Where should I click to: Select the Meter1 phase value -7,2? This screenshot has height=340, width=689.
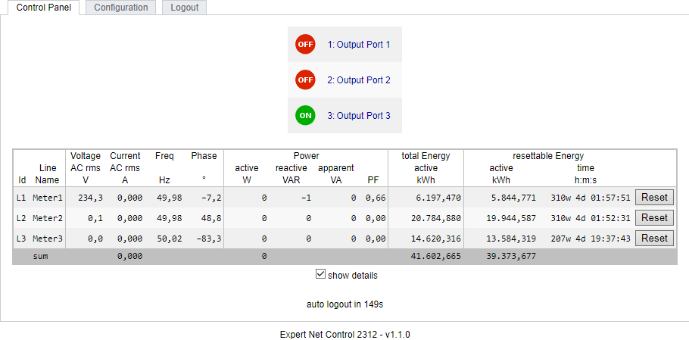pyautogui.click(x=210, y=198)
